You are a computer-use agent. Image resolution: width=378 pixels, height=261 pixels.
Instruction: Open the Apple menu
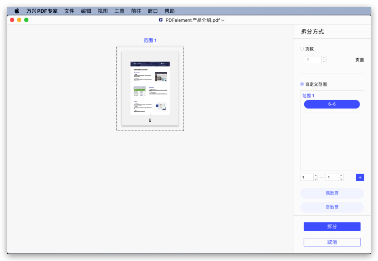[17, 11]
